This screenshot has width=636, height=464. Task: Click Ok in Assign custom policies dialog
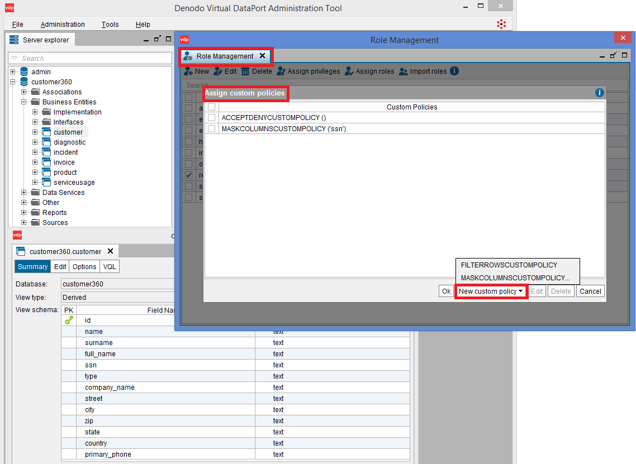(446, 291)
